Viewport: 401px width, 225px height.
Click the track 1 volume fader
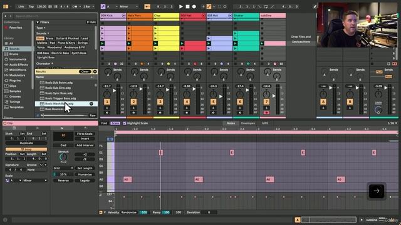coord(115,90)
